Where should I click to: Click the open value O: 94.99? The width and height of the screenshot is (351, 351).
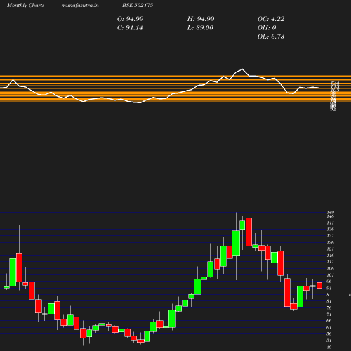[x=131, y=19]
